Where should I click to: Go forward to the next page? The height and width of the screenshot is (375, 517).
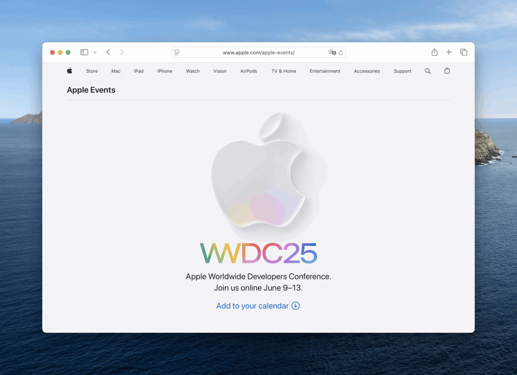[x=122, y=52]
